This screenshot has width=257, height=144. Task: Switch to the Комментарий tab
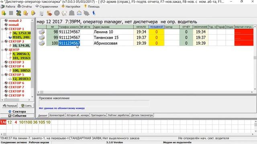pos(57,115)
